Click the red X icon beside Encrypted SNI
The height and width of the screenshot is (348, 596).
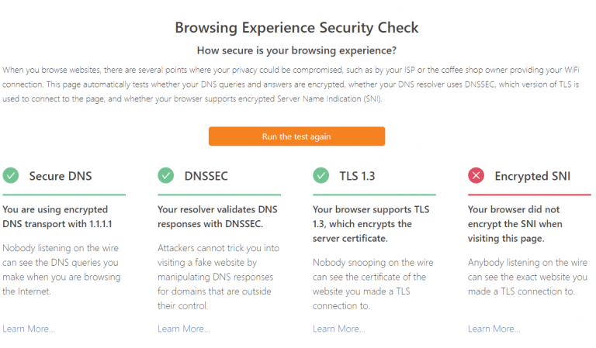476,176
